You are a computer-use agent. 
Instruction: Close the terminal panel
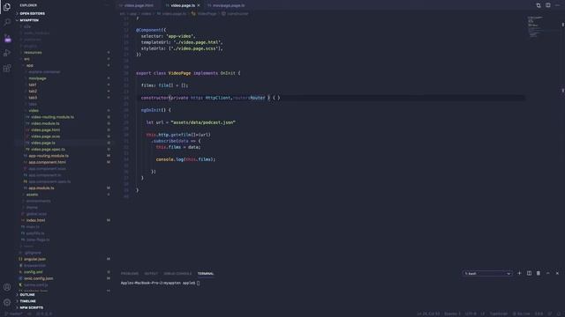(557, 273)
